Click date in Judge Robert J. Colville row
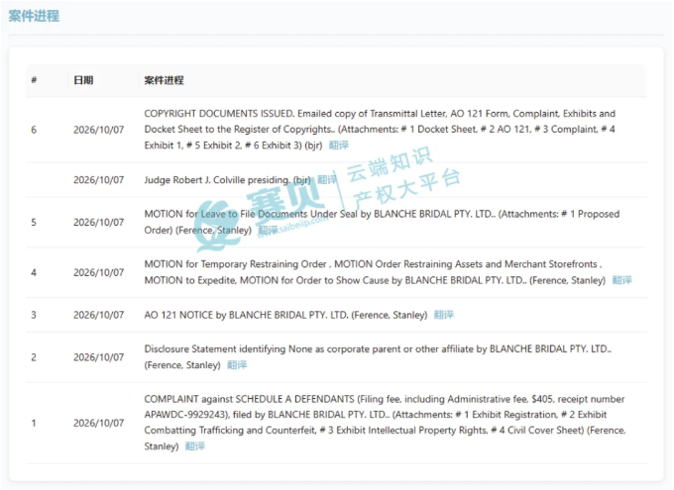The height and width of the screenshot is (490, 674). pyautogui.click(x=98, y=179)
